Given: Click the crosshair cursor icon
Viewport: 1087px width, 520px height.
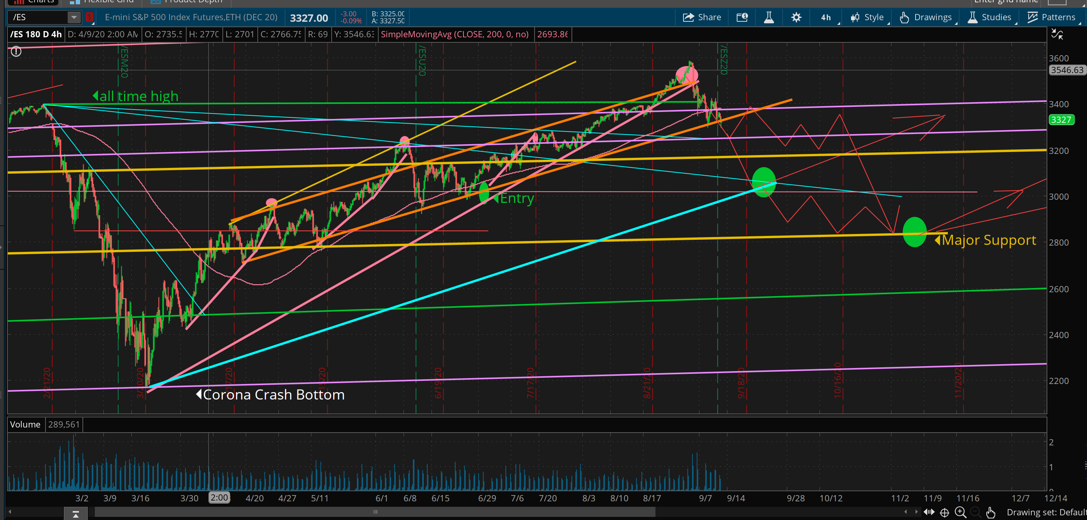Looking at the screenshot, I should tap(944, 512).
